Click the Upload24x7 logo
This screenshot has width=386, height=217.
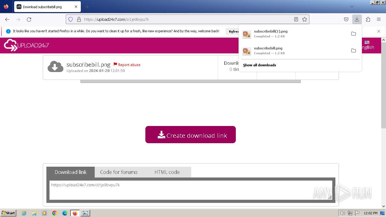coord(26,45)
